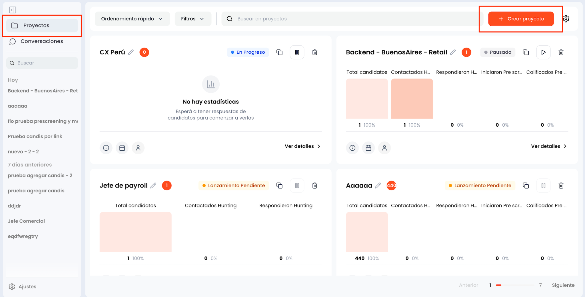Select Proyectos in the sidebar
Screen dimensions: 585x297
pyautogui.click(x=42, y=25)
